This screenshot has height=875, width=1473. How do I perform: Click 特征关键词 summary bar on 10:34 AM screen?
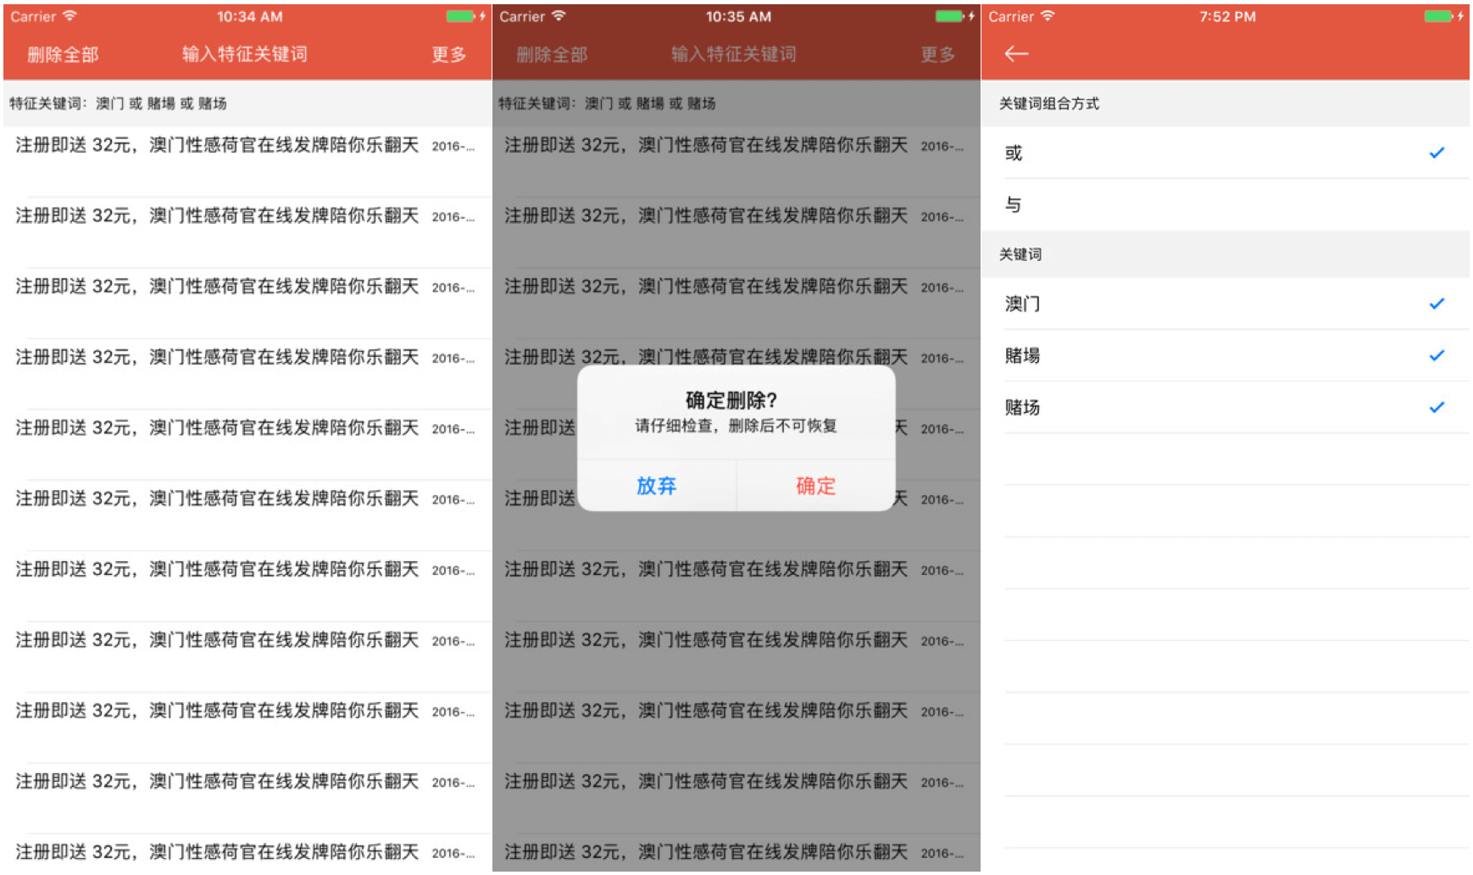tap(246, 103)
